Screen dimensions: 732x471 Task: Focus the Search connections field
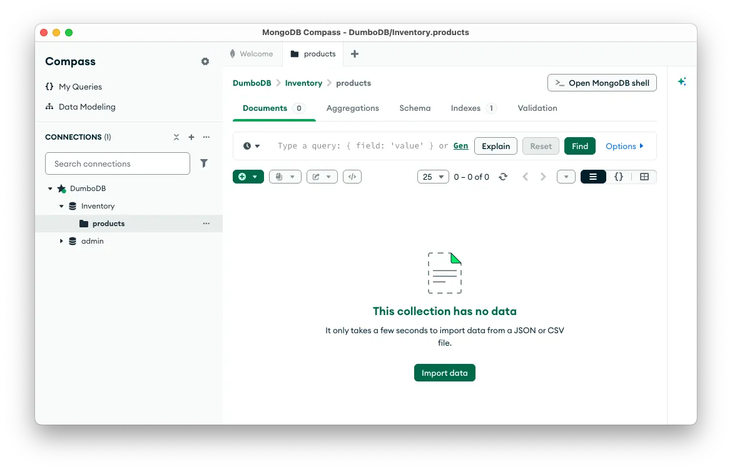pos(118,163)
